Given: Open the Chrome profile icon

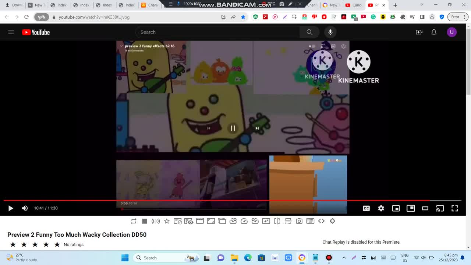Looking at the screenshot, I should pos(432,17).
